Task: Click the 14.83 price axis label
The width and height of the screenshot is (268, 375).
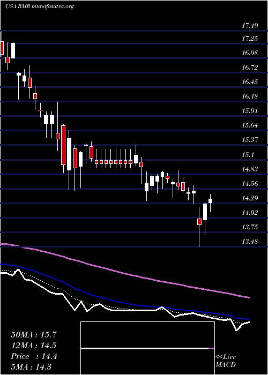Action: [x=250, y=169]
